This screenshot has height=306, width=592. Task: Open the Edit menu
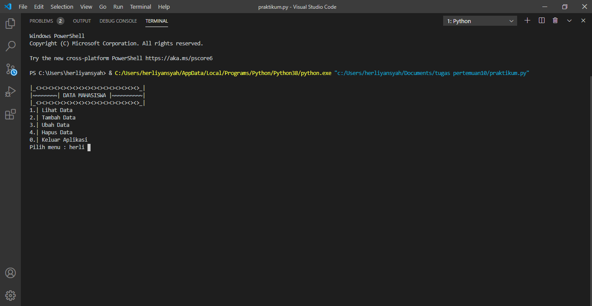click(39, 7)
